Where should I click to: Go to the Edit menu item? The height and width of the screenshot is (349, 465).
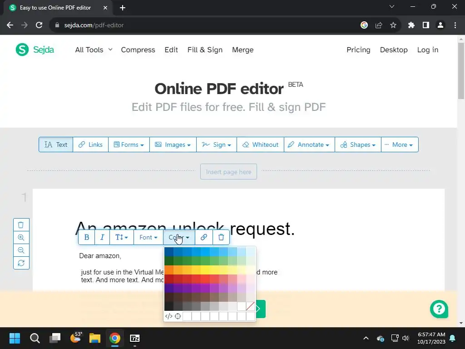click(x=171, y=50)
